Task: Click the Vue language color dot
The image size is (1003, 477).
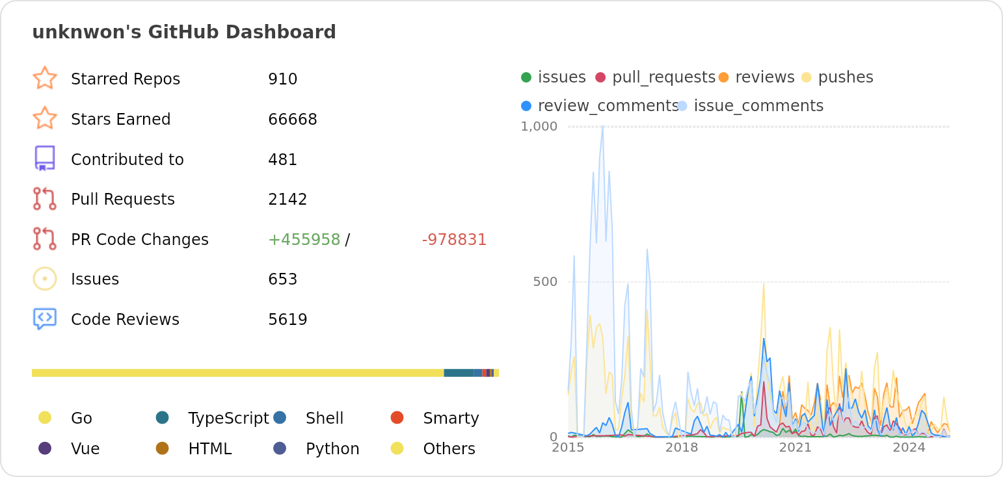Action: [x=45, y=448]
